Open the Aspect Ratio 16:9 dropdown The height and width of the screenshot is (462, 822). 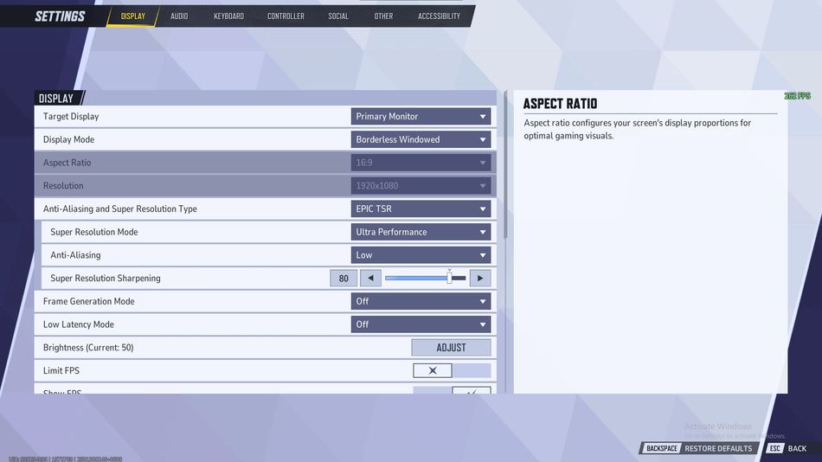tap(421, 163)
